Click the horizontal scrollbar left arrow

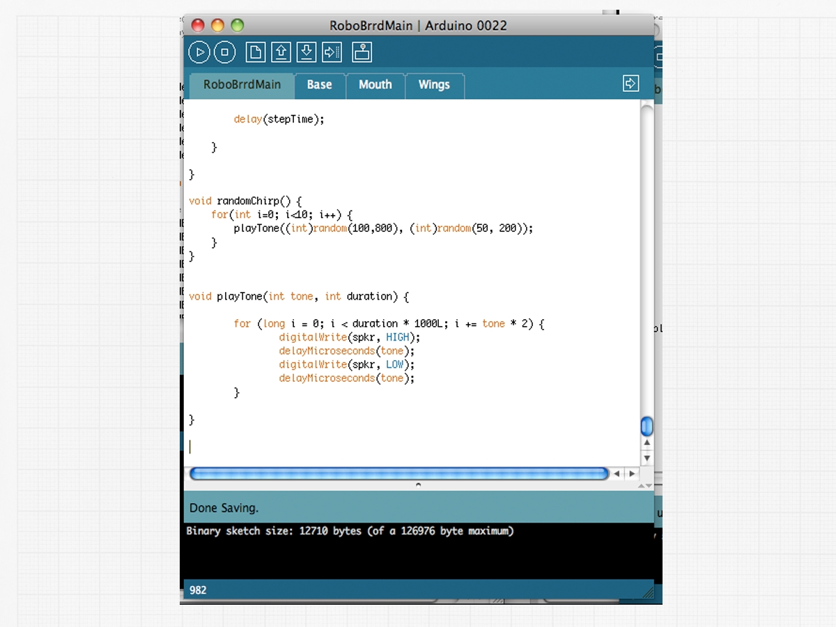pyautogui.click(x=617, y=474)
